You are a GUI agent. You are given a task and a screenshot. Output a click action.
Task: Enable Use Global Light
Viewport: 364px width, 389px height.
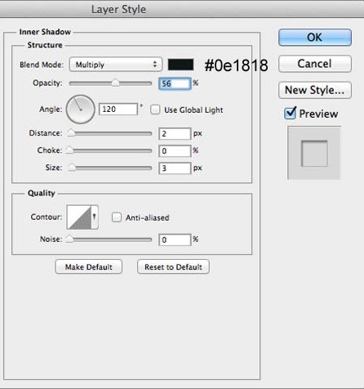click(155, 110)
